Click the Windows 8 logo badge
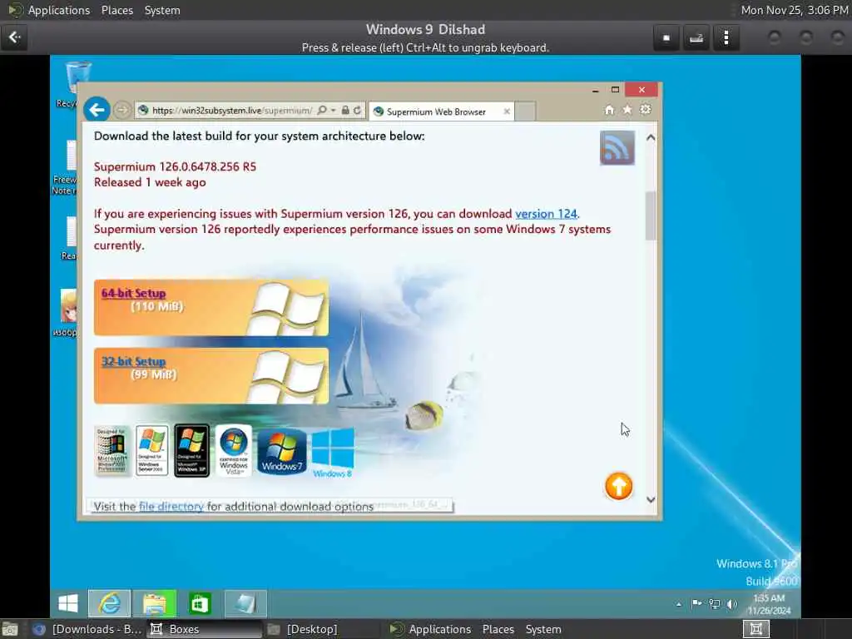 [x=333, y=452]
